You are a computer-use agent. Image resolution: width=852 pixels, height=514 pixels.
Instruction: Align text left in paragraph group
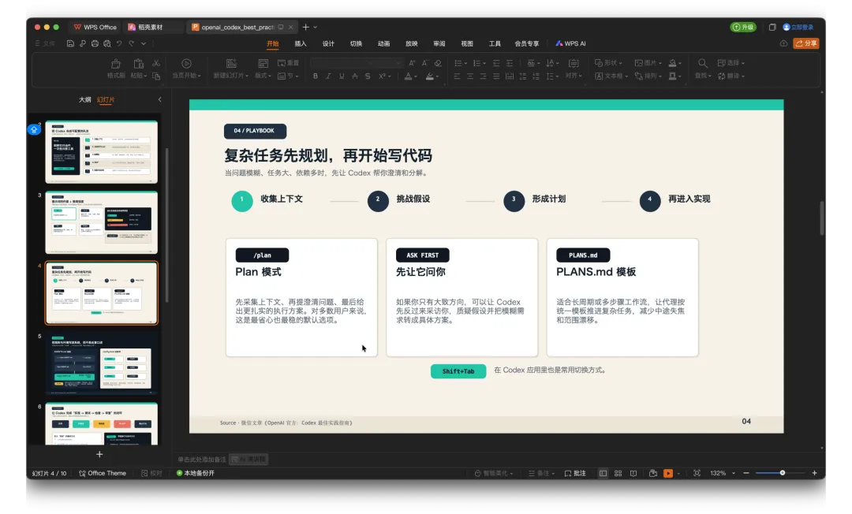pos(457,76)
